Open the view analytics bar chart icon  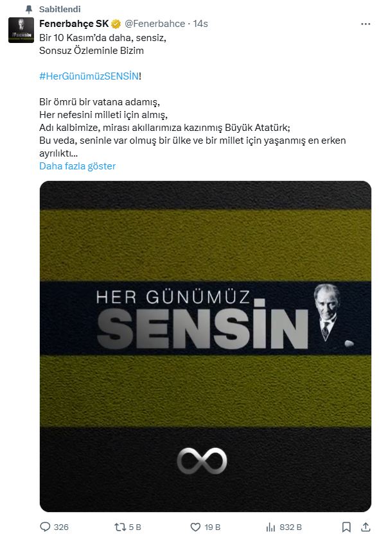point(270,527)
